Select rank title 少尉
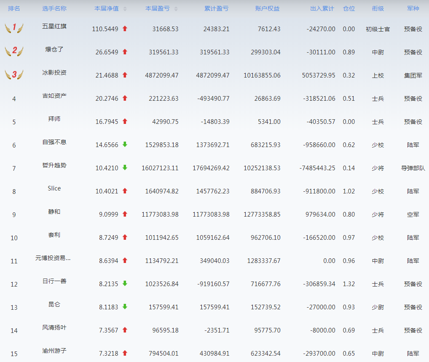Image resolution: width=429 pixels, height=362 pixels. point(378,307)
